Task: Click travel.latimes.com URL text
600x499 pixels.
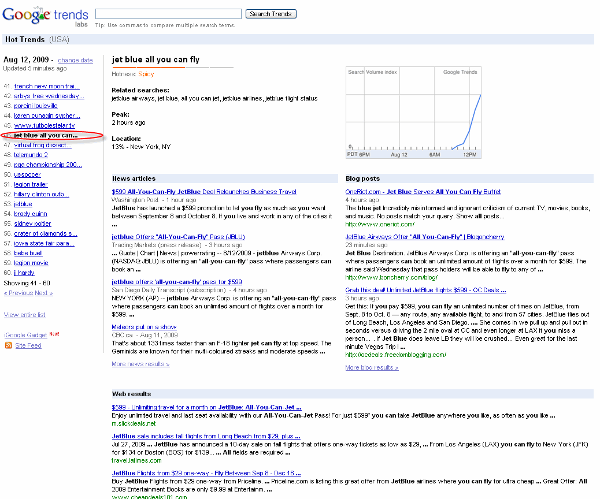Action: coord(136,461)
